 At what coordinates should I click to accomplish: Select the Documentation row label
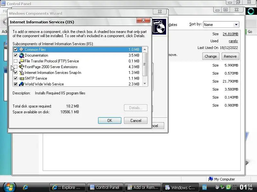click(36, 55)
